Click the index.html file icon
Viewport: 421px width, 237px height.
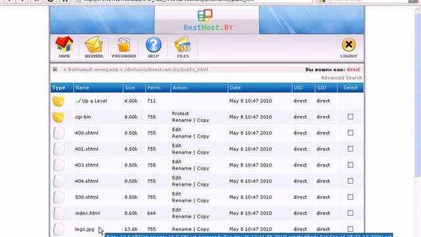click(59, 213)
